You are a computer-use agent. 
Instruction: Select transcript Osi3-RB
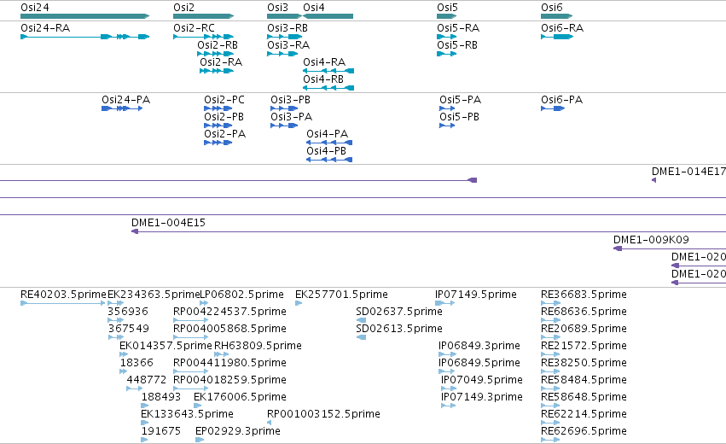pyautogui.click(x=284, y=37)
